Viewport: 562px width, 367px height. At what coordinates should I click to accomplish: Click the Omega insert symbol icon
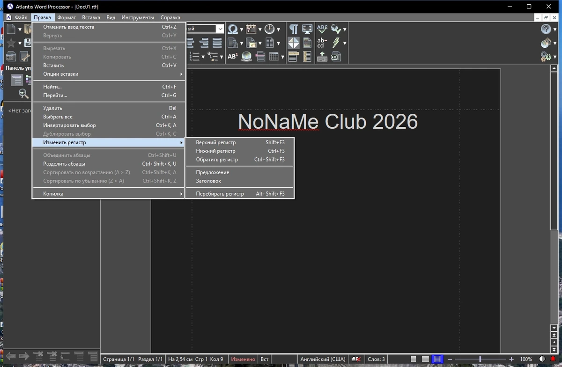pos(233,29)
